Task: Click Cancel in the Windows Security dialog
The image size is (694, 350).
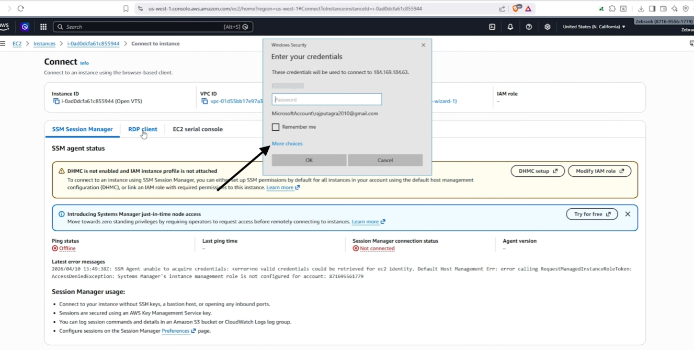Action: point(385,160)
